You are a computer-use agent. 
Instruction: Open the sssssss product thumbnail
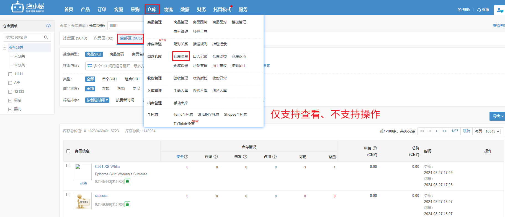83,201
